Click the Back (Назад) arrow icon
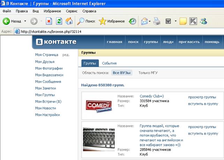The image size is (224, 160). [x=6, y=21]
